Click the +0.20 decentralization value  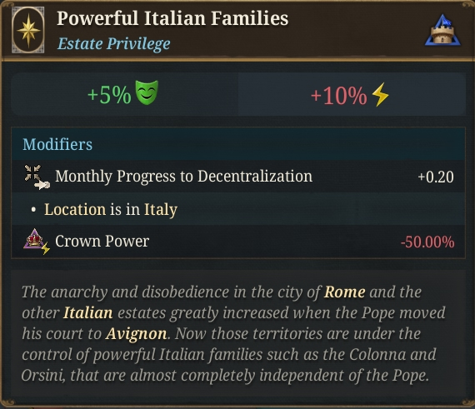[436, 177]
